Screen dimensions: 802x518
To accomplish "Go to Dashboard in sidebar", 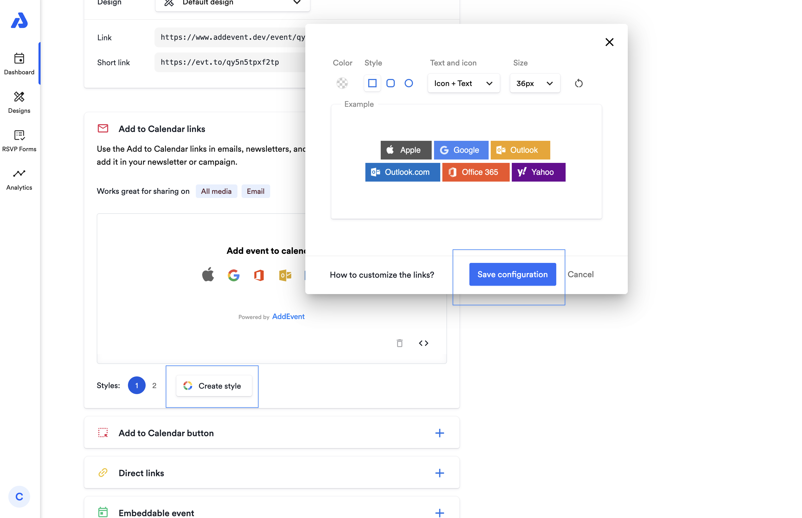I will (19, 64).
